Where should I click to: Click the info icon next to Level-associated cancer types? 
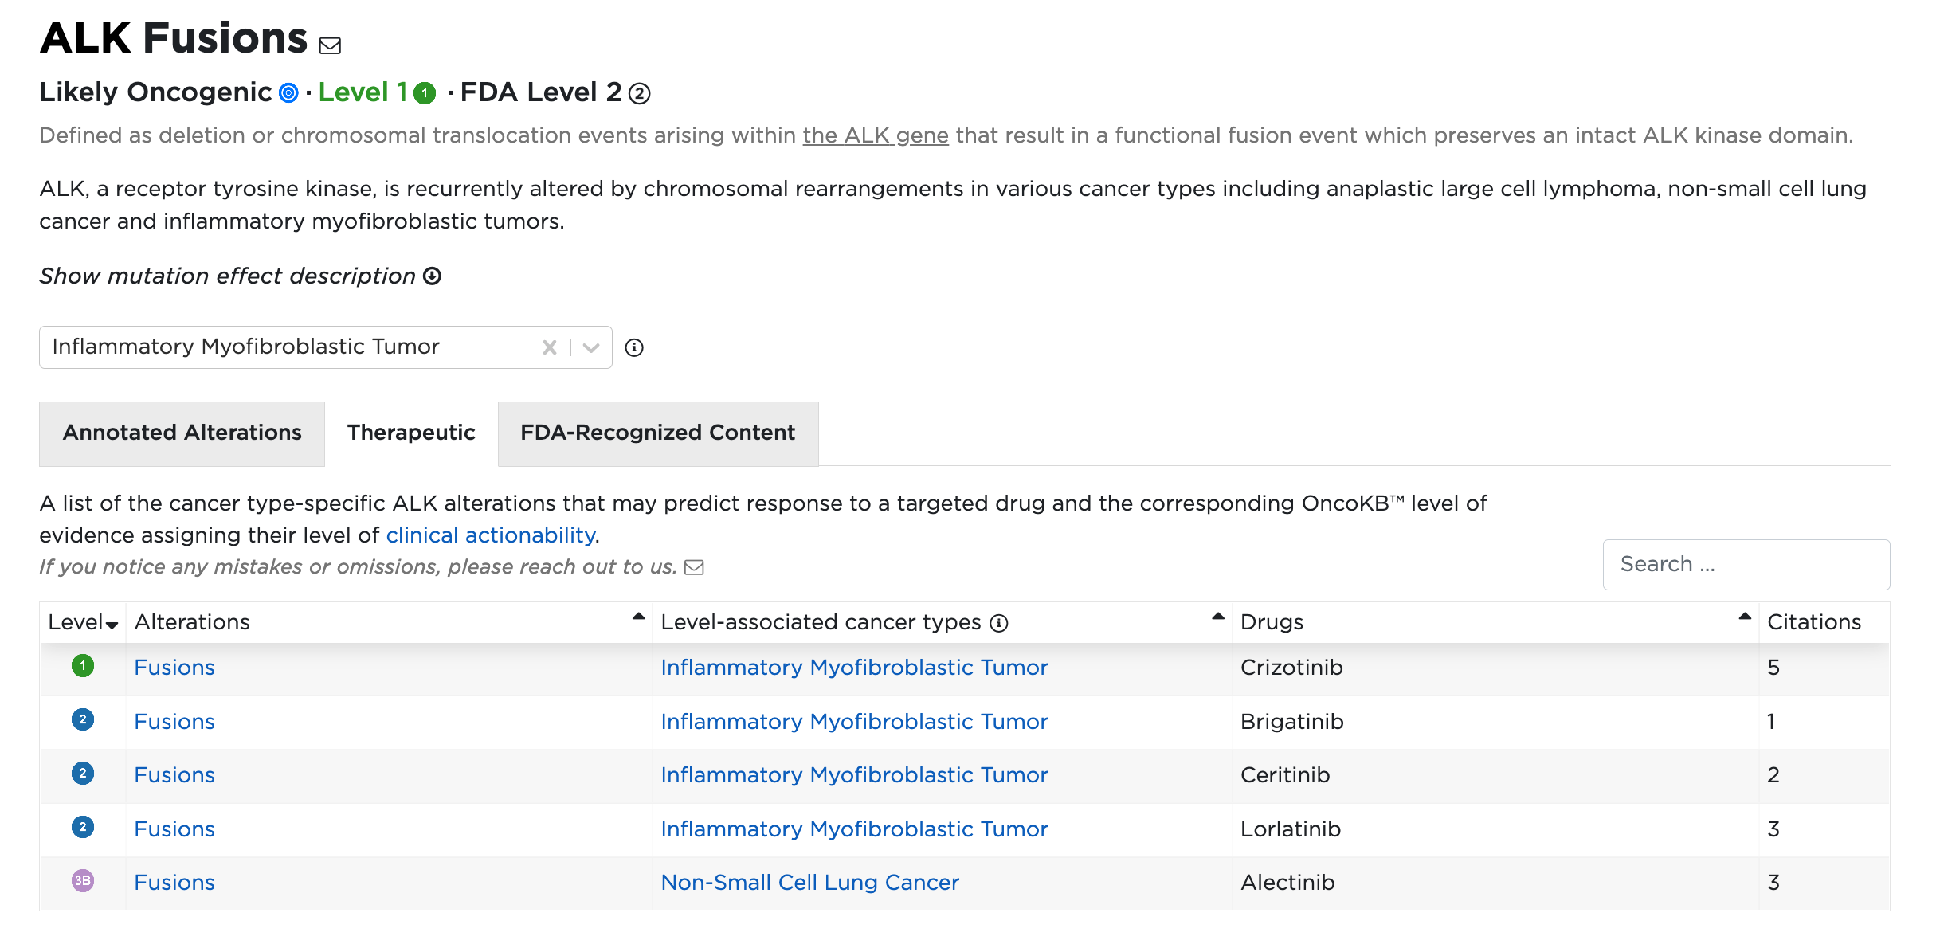[x=999, y=623]
